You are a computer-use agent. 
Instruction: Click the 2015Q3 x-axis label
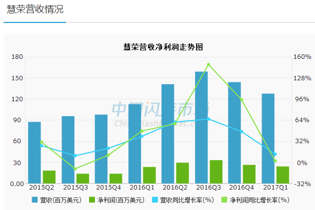click(x=75, y=188)
